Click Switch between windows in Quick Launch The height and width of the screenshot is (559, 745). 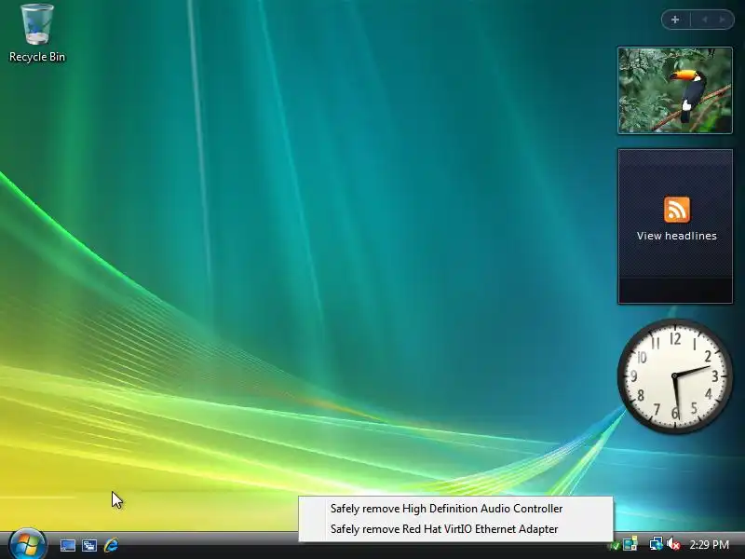coord(88,545)
